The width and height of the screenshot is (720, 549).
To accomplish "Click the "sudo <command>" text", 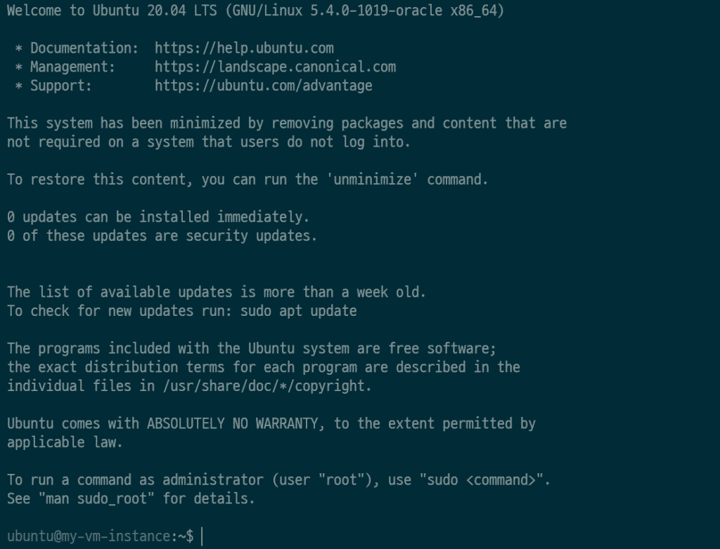I will (481, 480).
